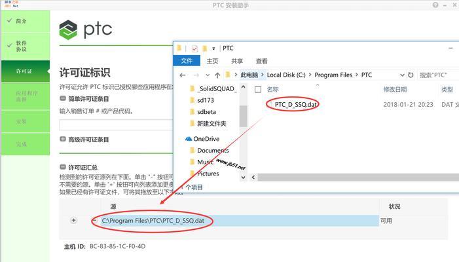
Task: Add a license source with plus button
Action: [x=74, y=220]
